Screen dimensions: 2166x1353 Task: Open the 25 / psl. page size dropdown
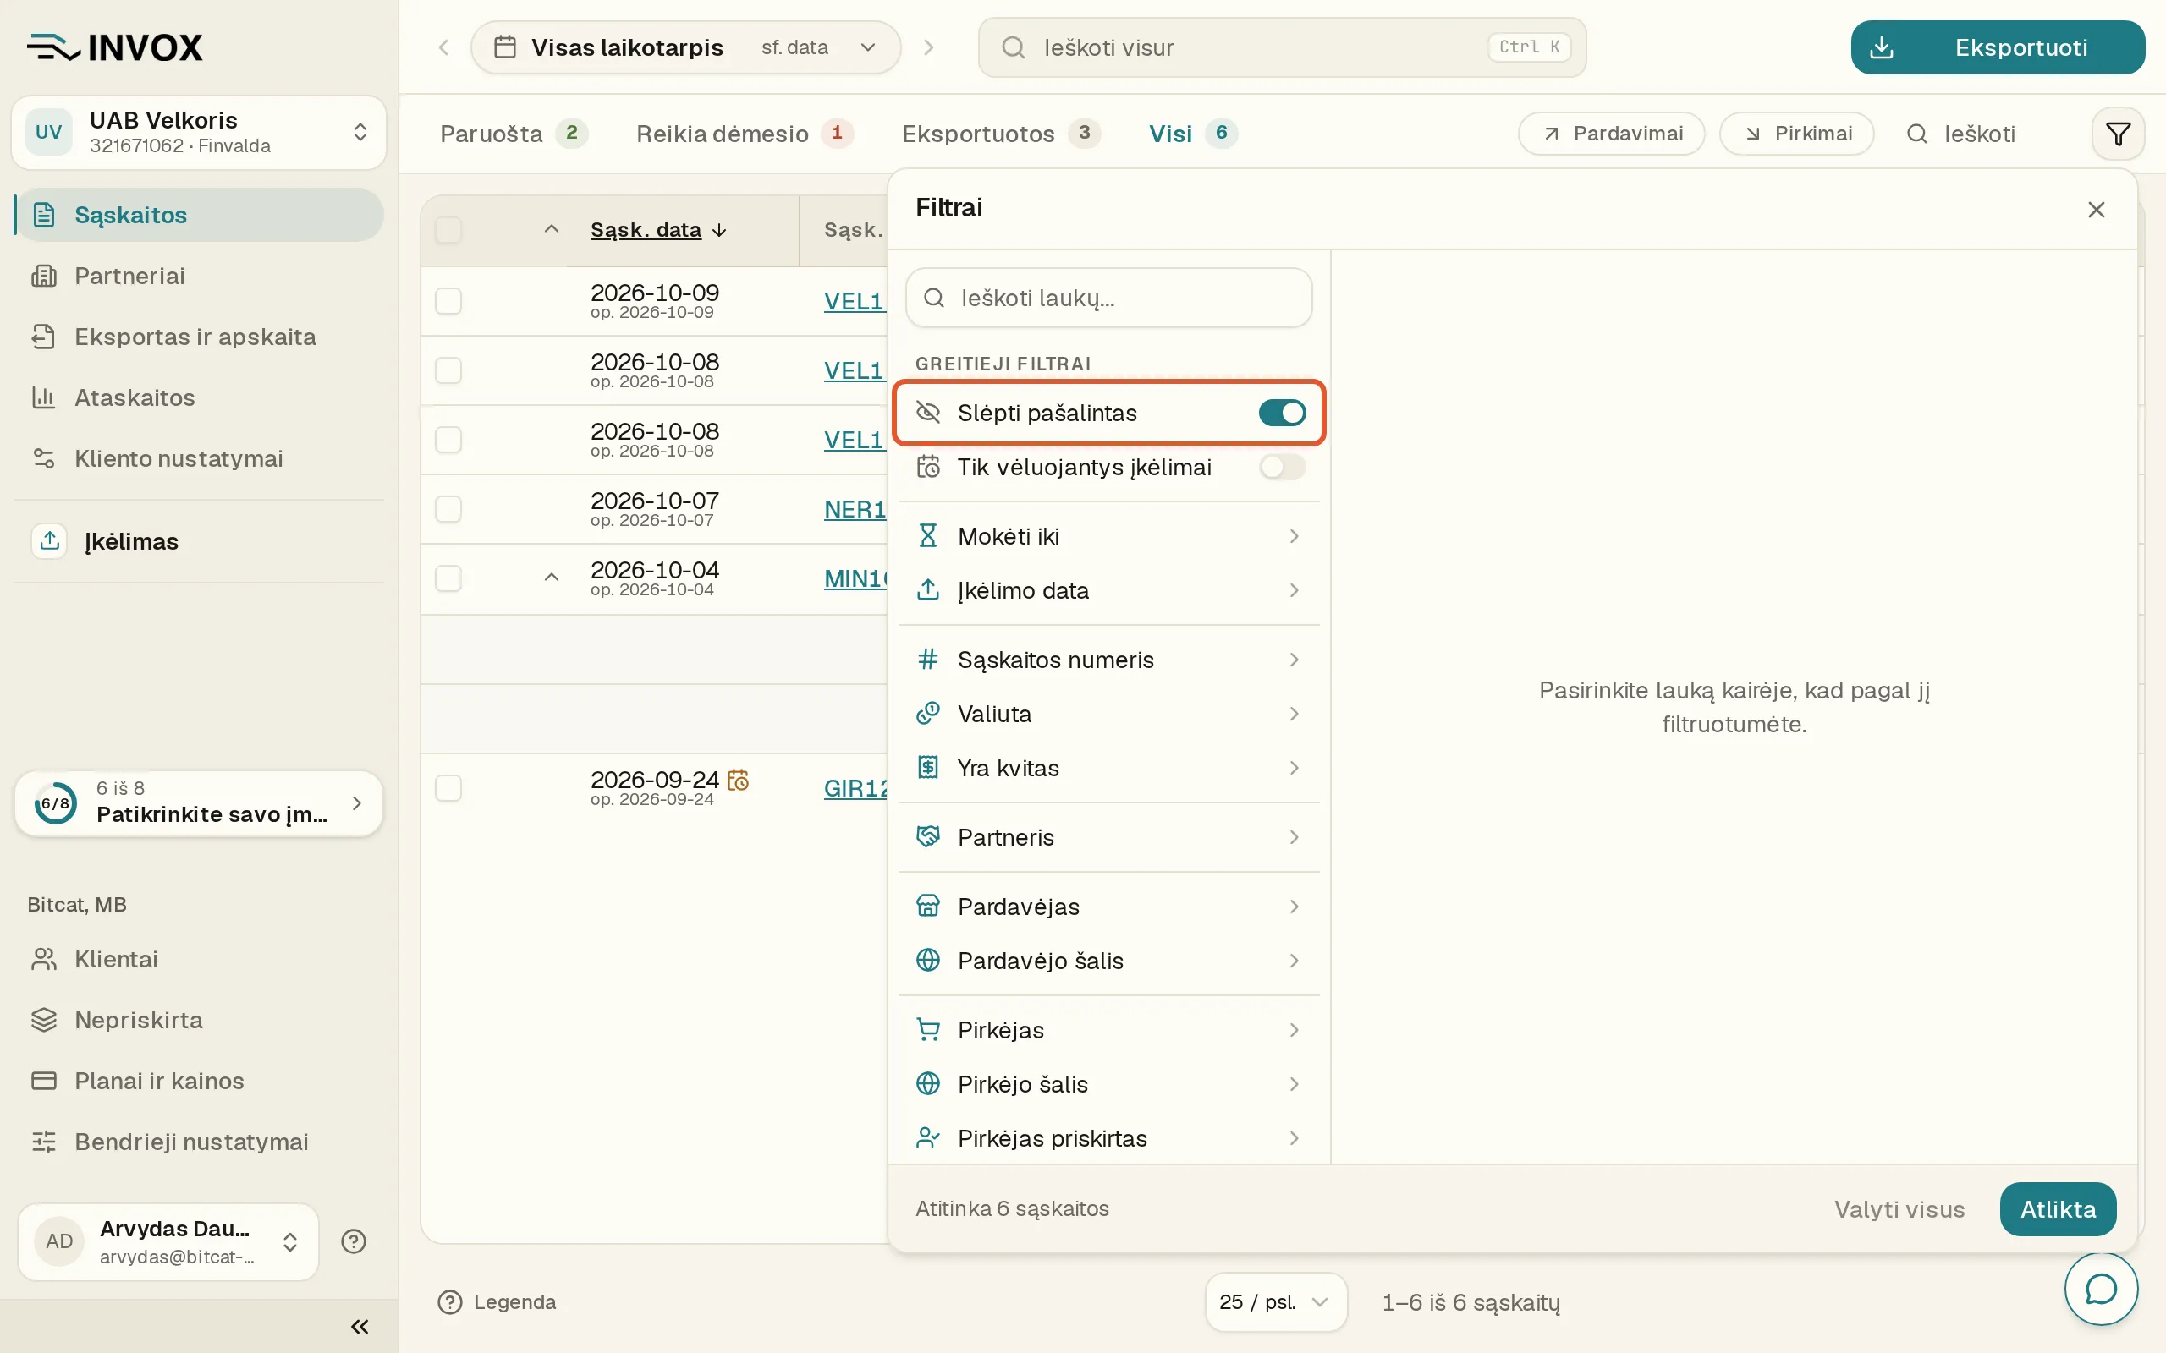(x=1275, y=1302)
